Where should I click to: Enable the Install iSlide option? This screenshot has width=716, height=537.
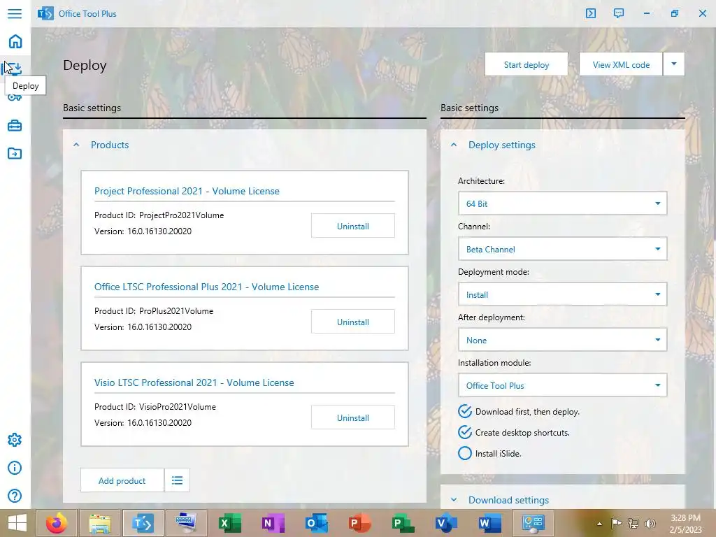(x=465, y=453)
